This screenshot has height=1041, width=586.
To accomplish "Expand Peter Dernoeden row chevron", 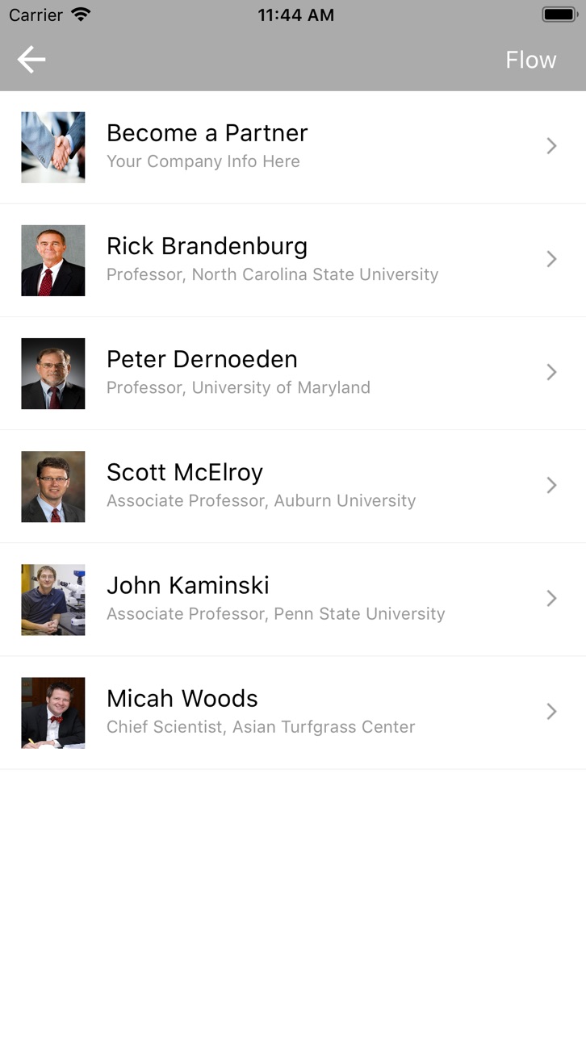I will (x=552, y=372).
